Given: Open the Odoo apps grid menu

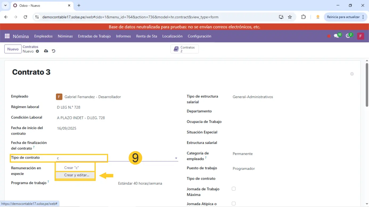Looking at the screenshot, I should 7,36.
